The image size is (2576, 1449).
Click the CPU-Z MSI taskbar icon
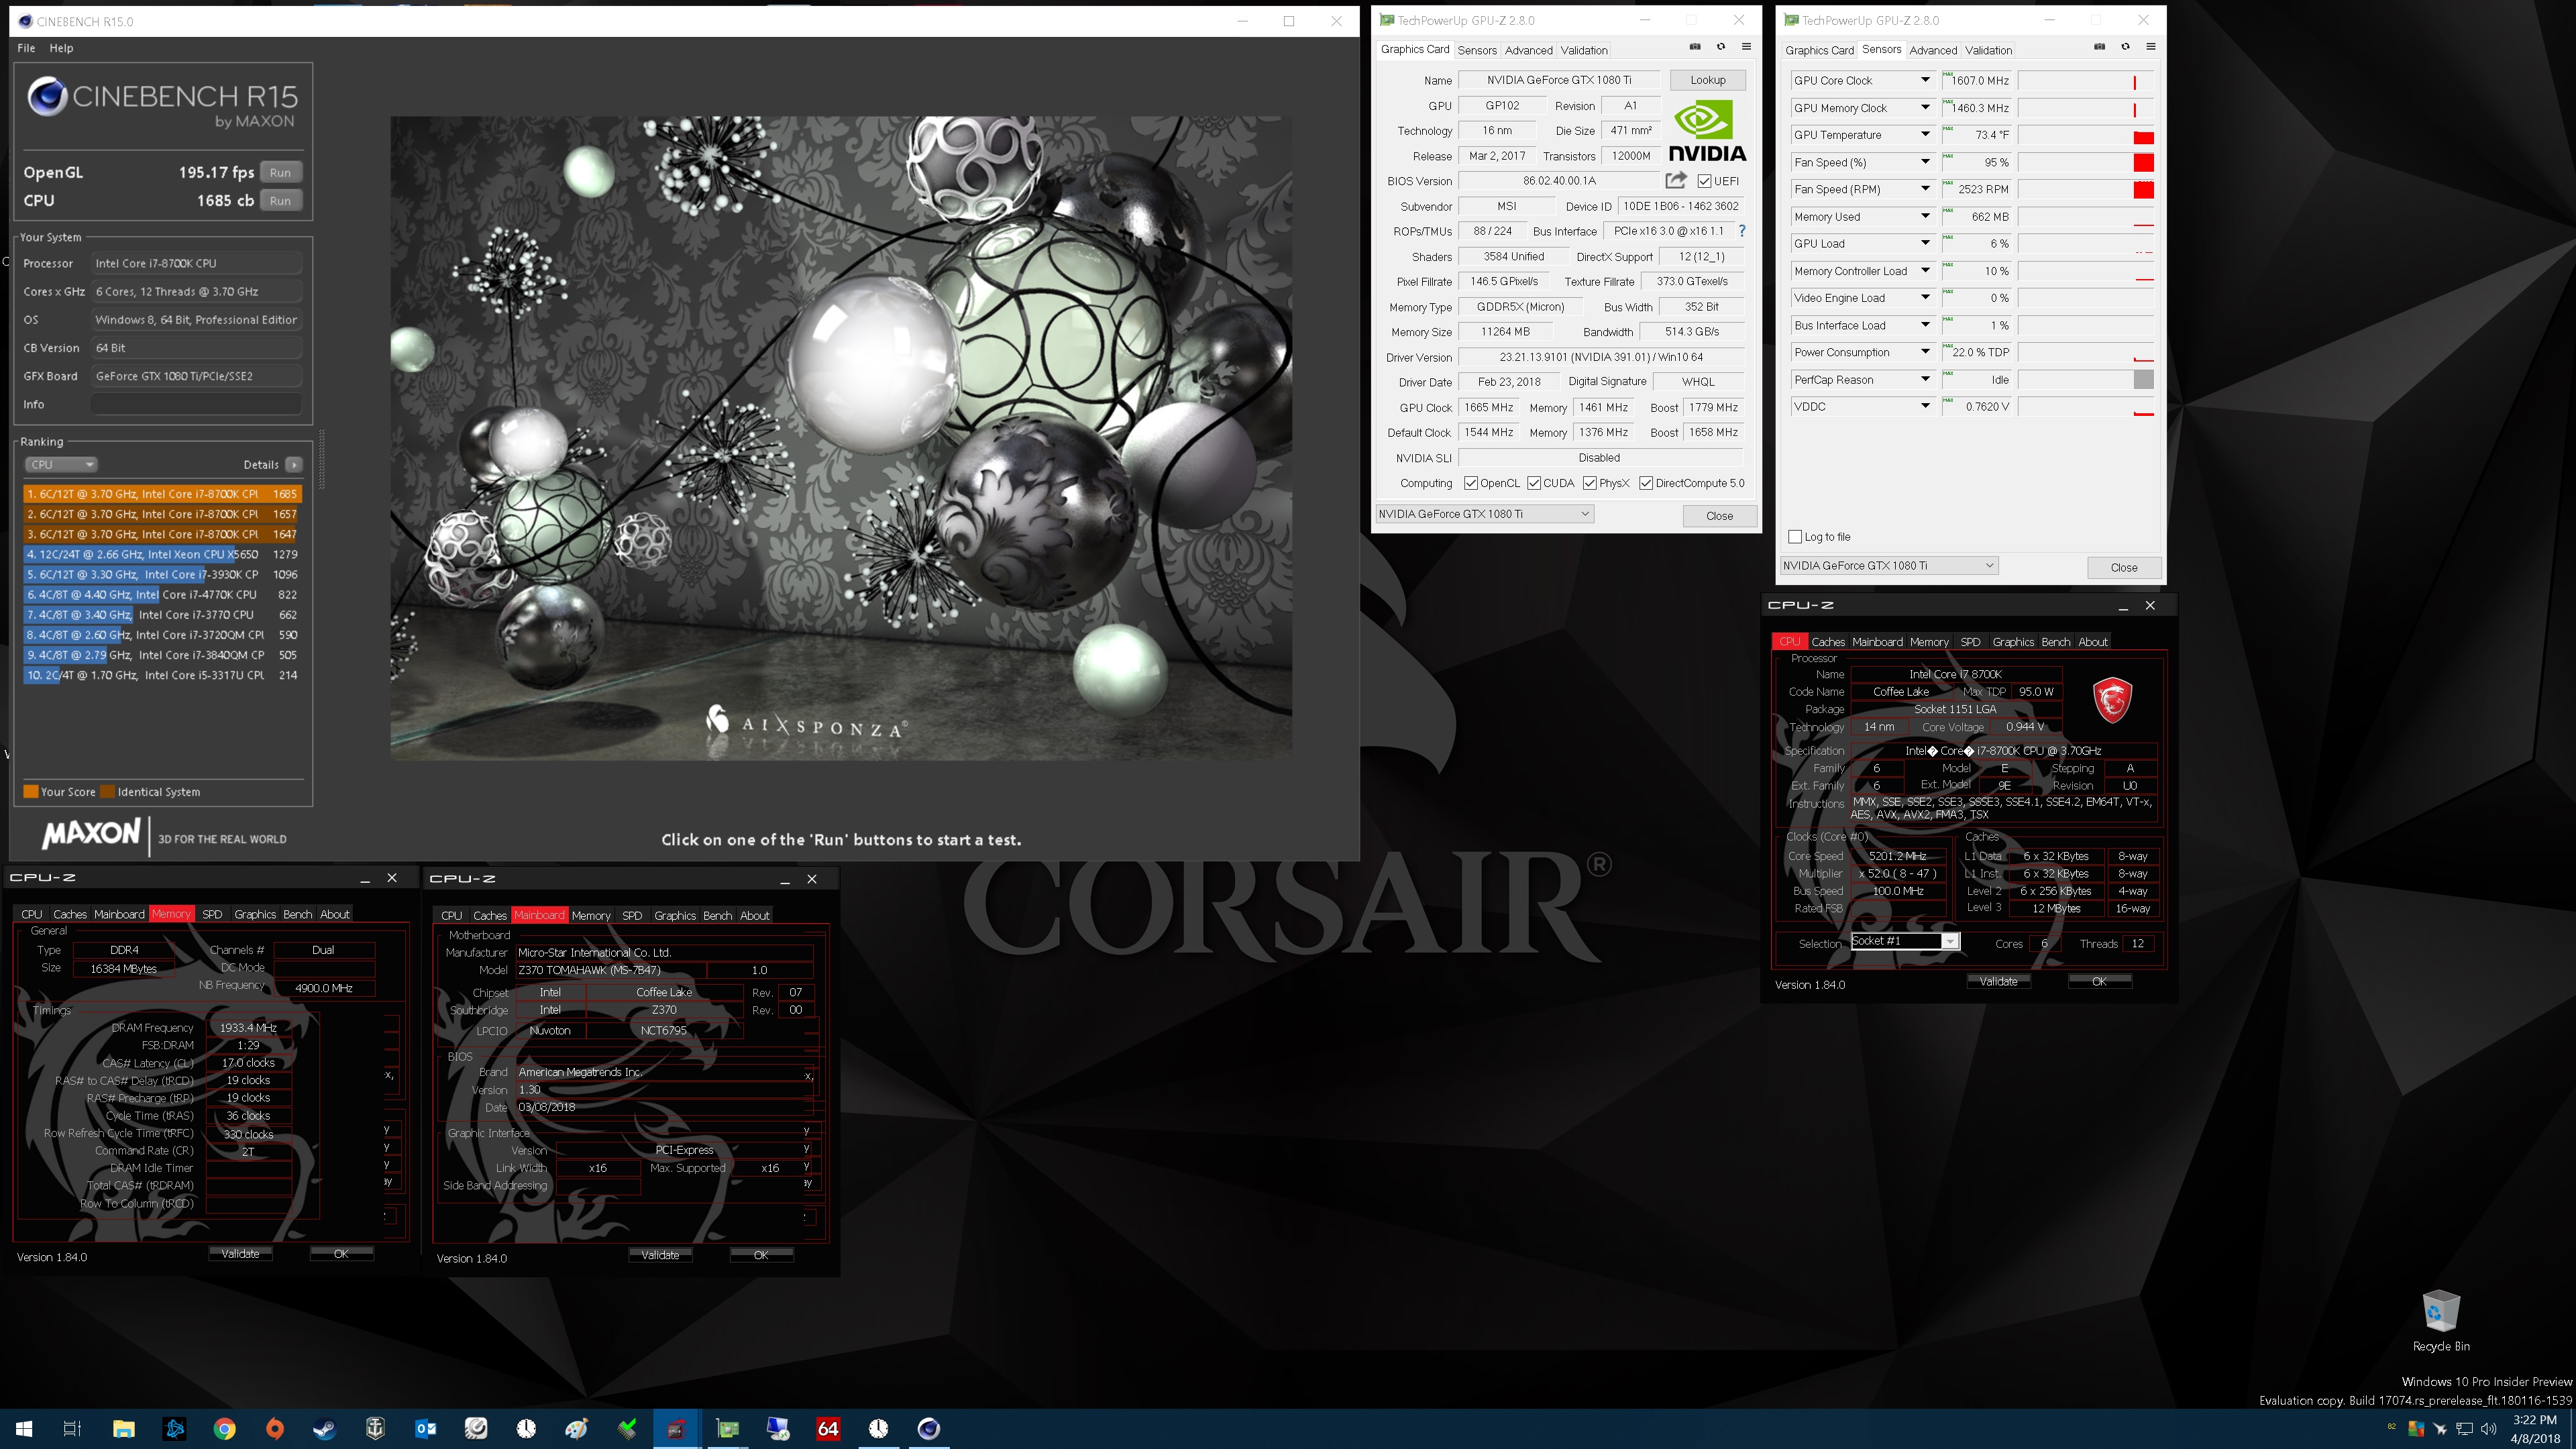677,1428
